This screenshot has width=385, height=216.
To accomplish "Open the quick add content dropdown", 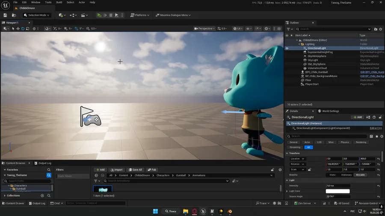I will click(61, 15).
